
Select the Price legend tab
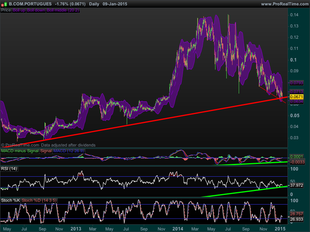click(x=6, y=10)
